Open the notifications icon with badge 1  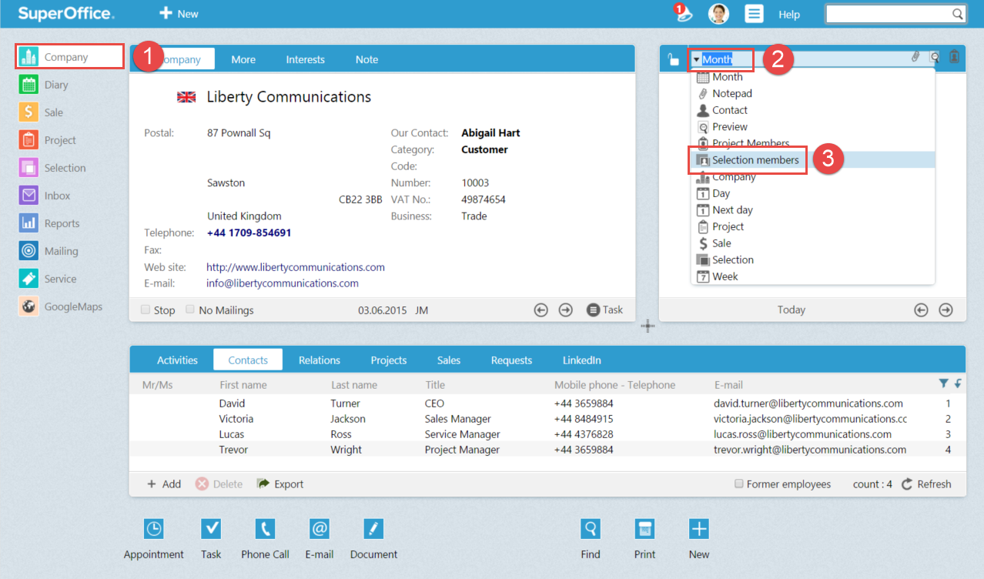click(683, 13)
